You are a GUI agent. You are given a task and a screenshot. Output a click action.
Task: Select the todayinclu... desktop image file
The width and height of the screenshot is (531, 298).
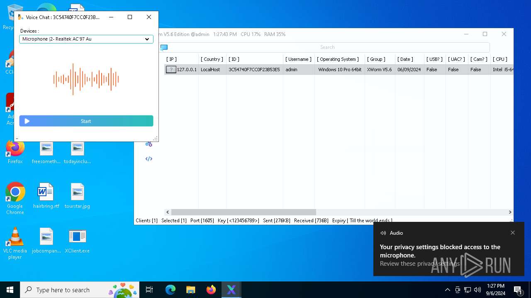pos(77,152)
